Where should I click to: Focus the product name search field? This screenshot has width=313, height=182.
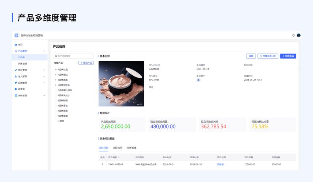click(73, 56)
